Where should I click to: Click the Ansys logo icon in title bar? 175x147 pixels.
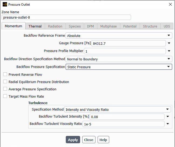click(5, 5)
